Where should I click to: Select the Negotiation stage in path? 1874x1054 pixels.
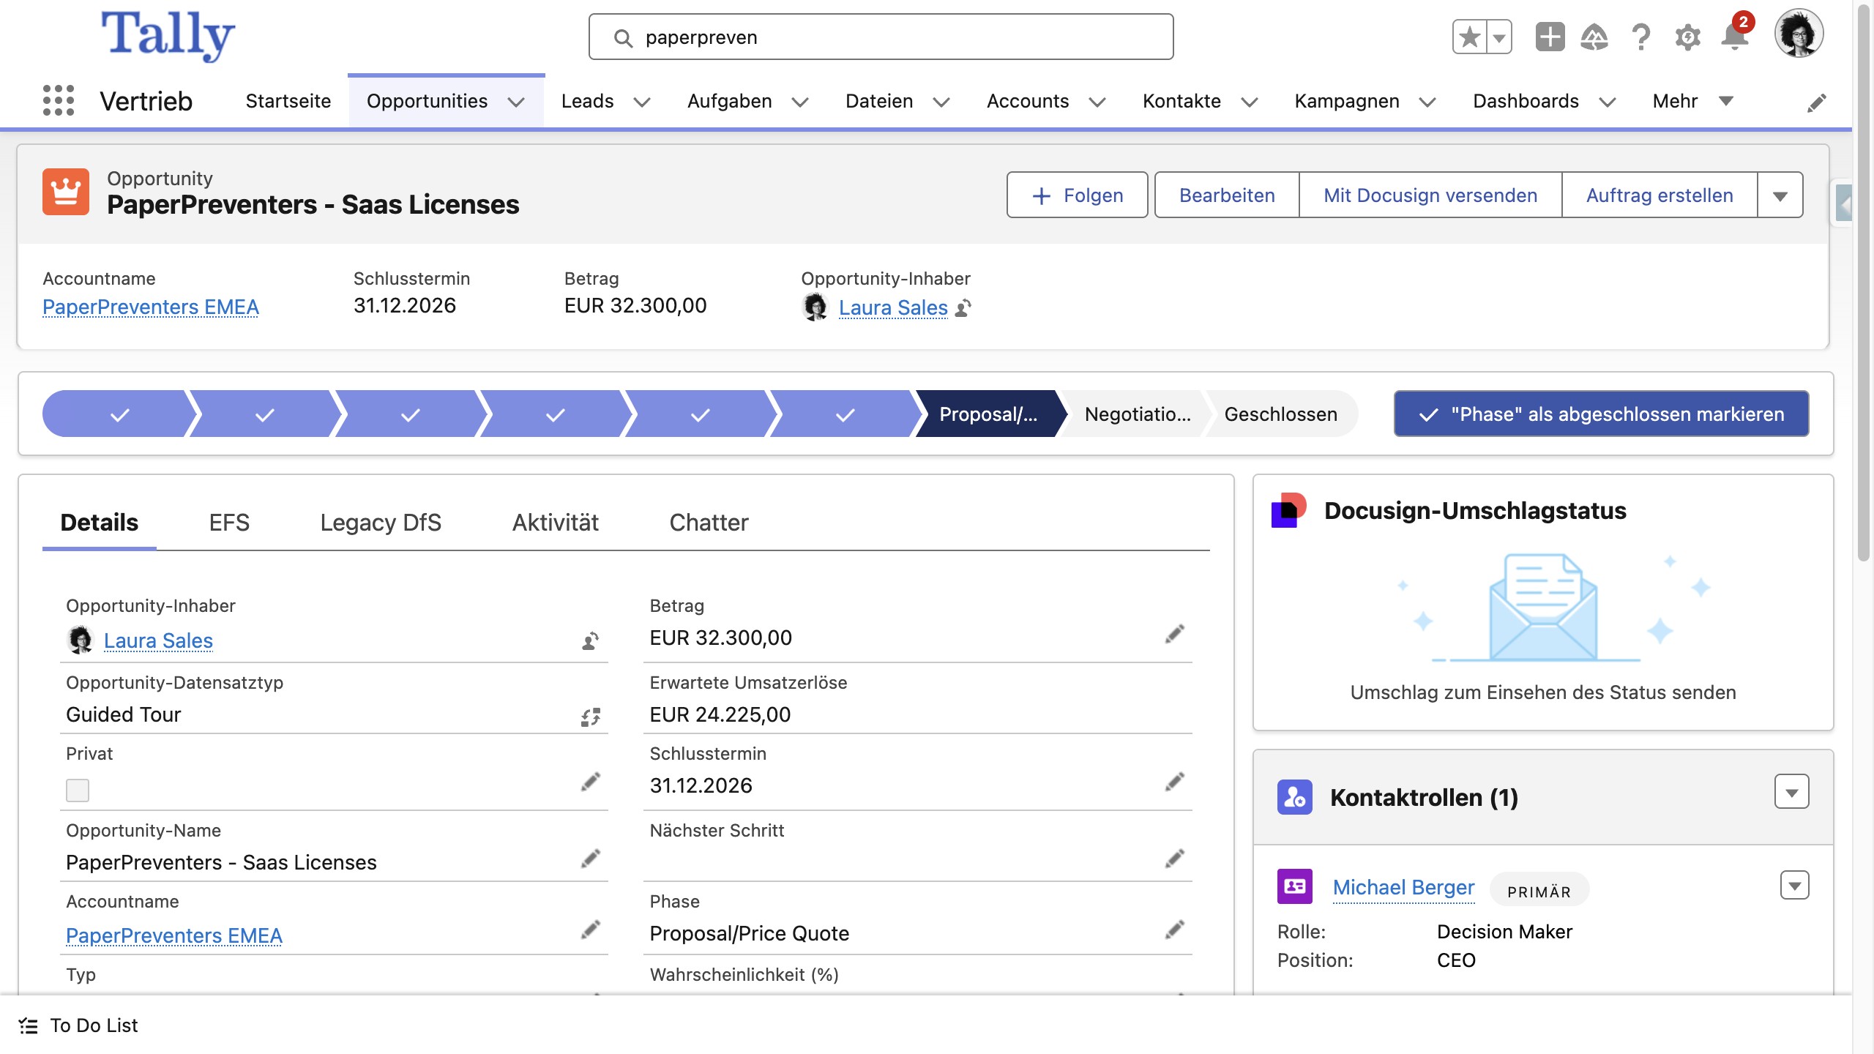click(x=1137, y=414)
